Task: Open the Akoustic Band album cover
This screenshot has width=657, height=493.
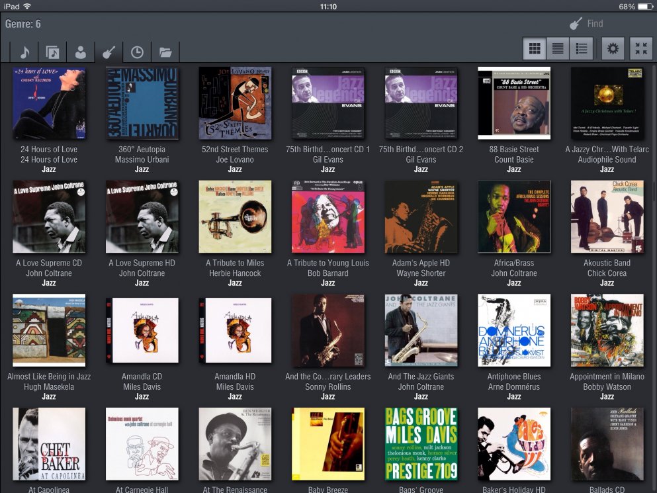Action: [x=607, y=217]
